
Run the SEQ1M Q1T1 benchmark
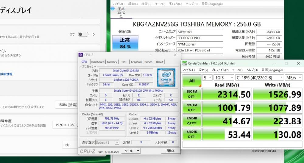(x=192, y=107)
